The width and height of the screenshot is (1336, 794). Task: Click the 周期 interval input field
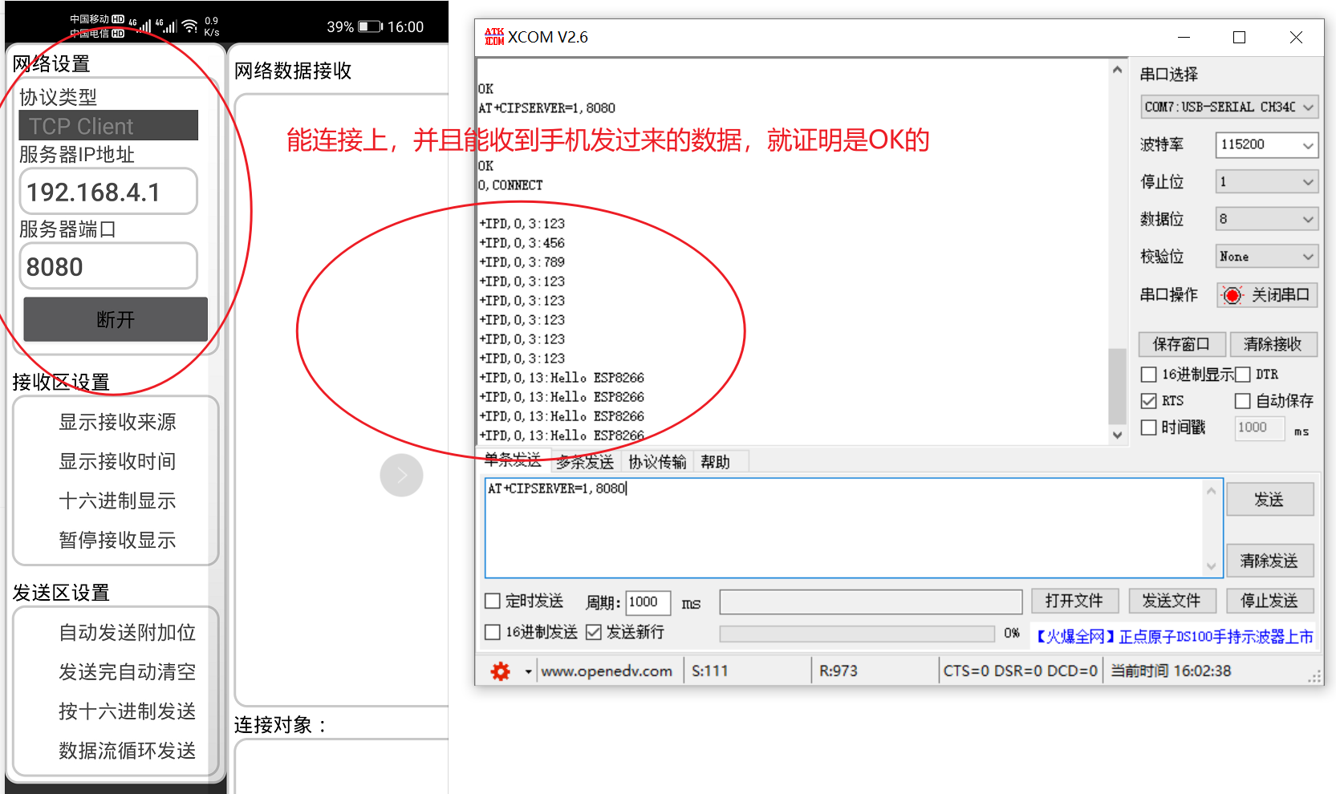tap(648, 602)
